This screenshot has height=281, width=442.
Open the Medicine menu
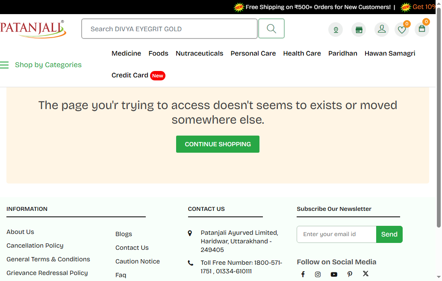click(126, 53)
